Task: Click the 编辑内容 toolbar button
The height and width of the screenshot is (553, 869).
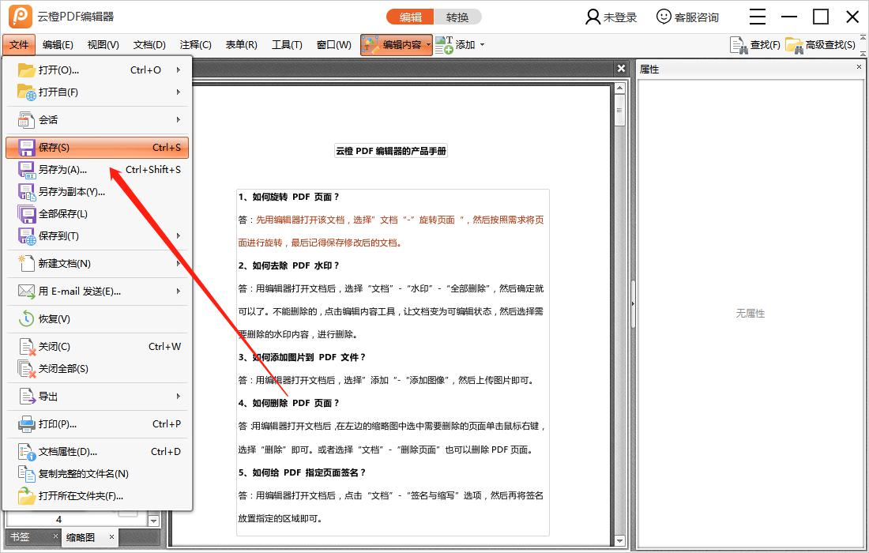Action: [x=397, y=45]
